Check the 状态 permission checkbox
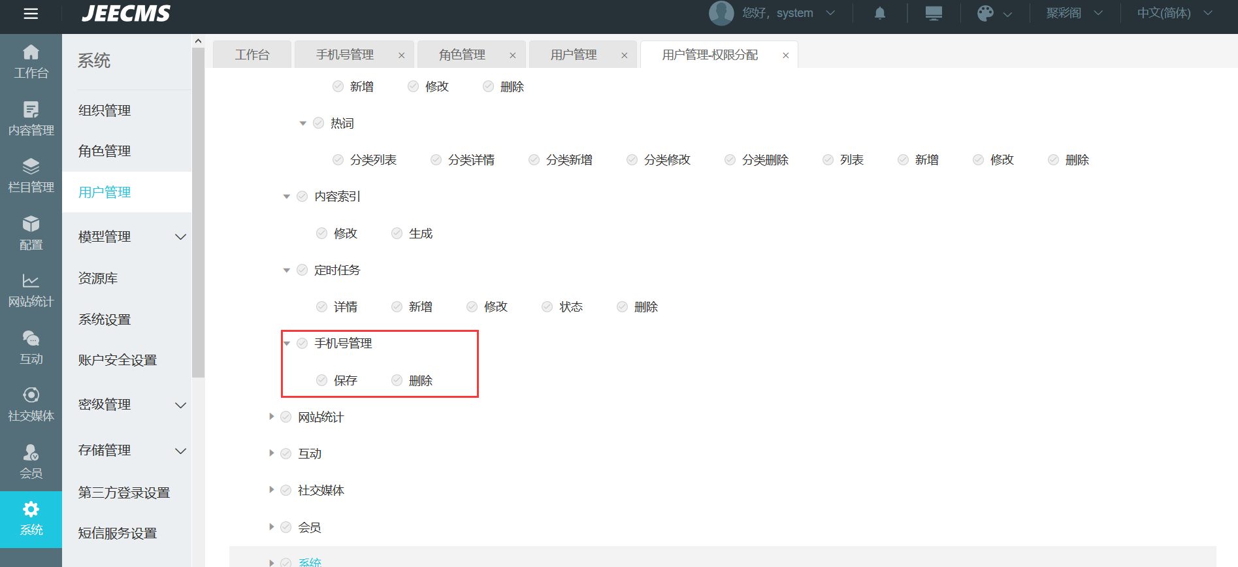The height and width of the screenshot is (567, 1238). click(547, 306)
